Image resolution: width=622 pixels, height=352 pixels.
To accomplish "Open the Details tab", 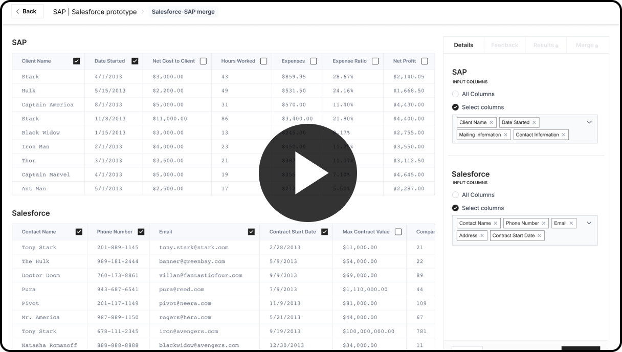I will tap(463, 45).
